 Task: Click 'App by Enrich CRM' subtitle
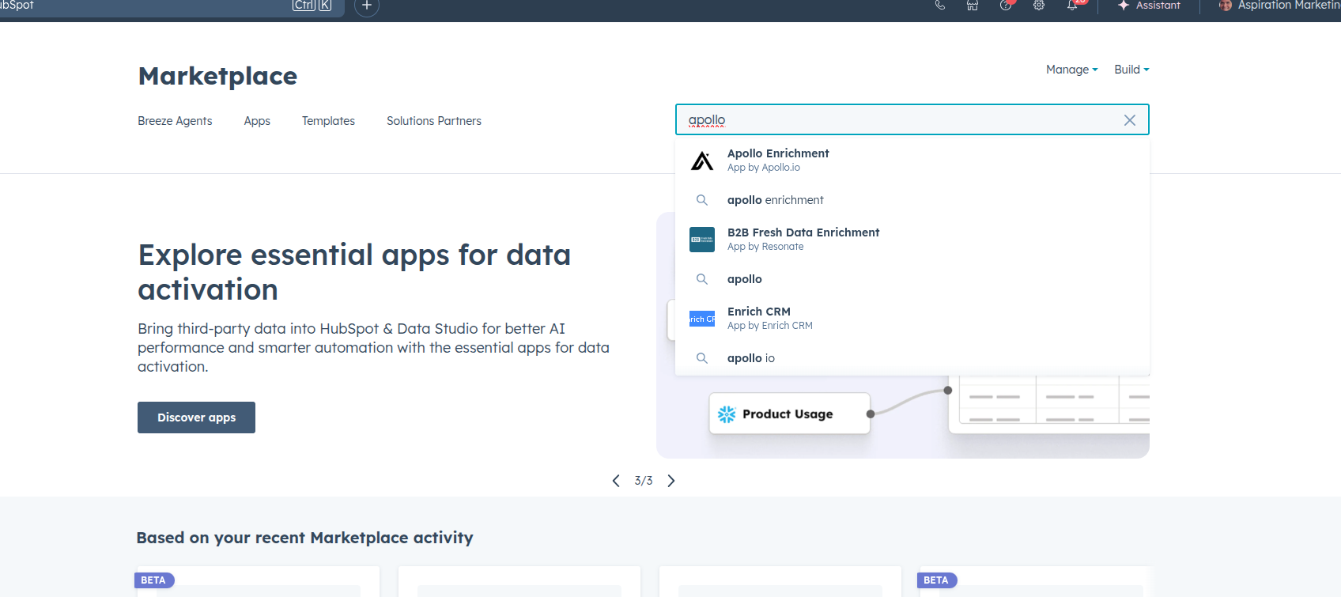[770, 326]
